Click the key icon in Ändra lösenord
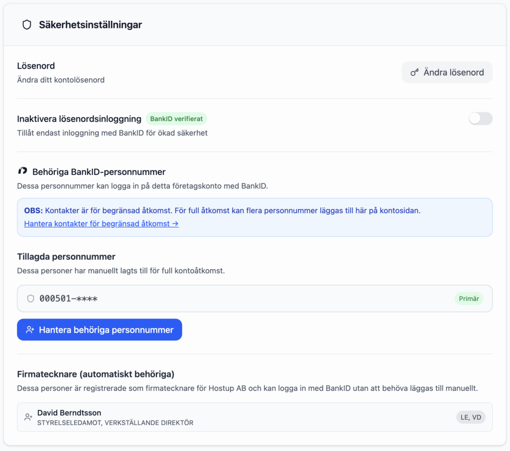 click(x=414, y=73)
